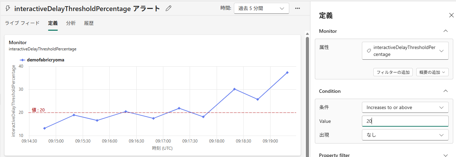Open the 時間 過去 5 分間 dropdown
This screenshot has width=456, height=157.
tap(262, 8)
